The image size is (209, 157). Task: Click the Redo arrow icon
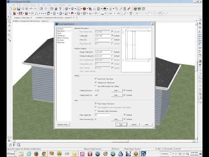click(x=35, y=9)
